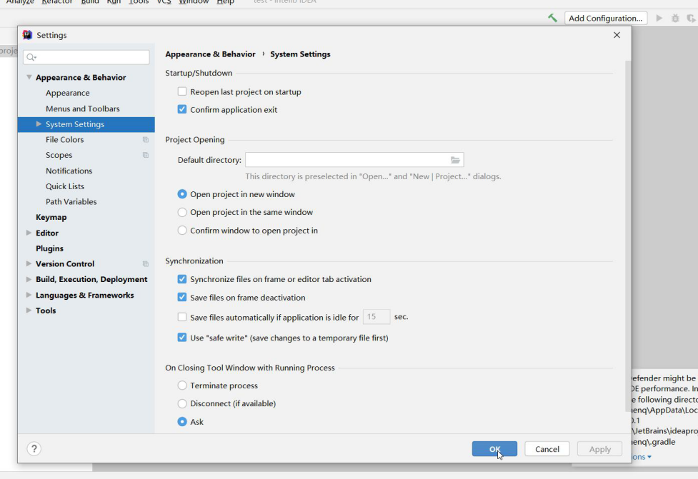This screenshot has width=698, height=479.
Task: Click the project-level icon beside Version Control
Action: pos(146,264)
